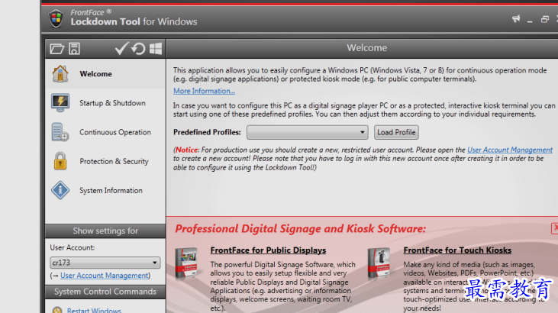Minimize the Lockdown Tool window

(530, 20)
